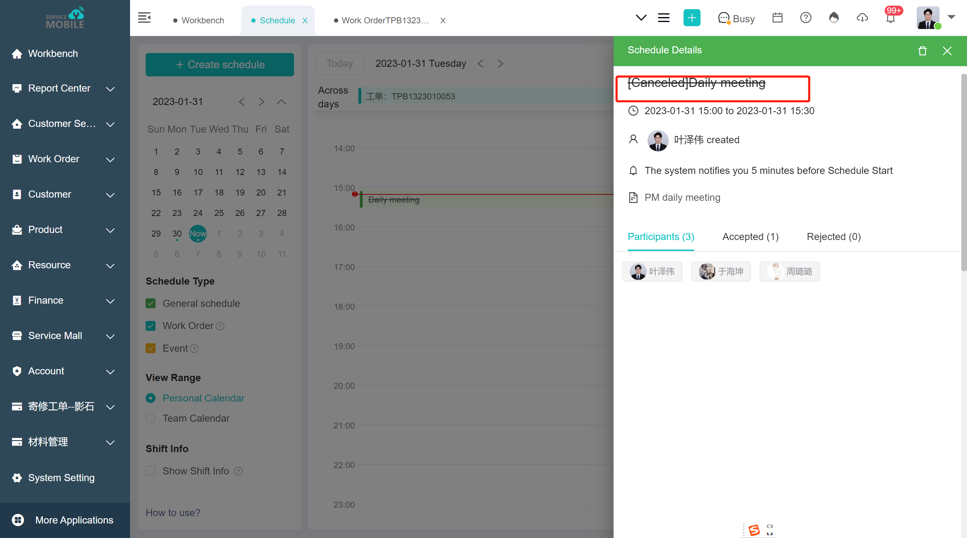Open the user profile dropdown arrow

pyautogui.click(x=951, y=17)
